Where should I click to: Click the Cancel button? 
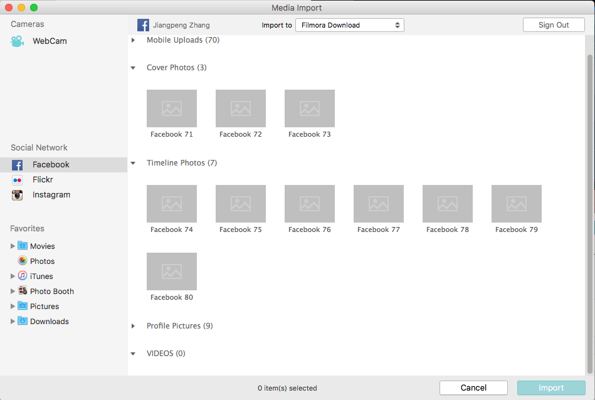(473, 387)
